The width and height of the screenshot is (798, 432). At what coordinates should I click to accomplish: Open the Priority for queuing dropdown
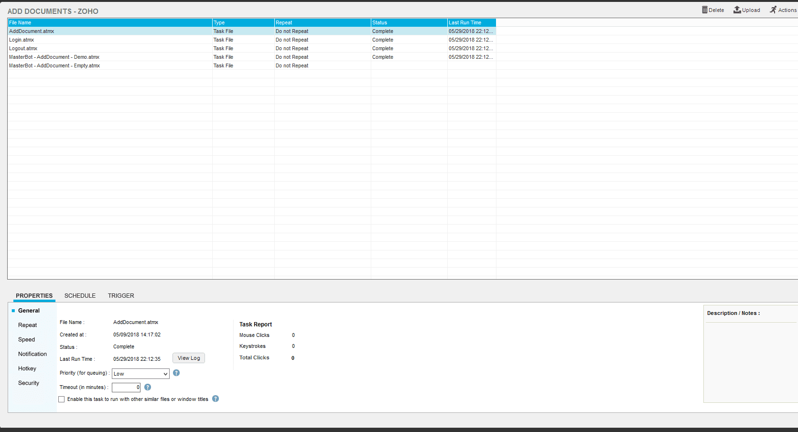pyautogui.click(x=140, y=374)
